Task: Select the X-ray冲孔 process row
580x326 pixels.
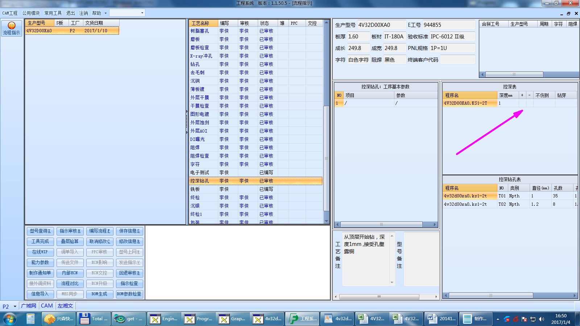Action: point(256,56)
